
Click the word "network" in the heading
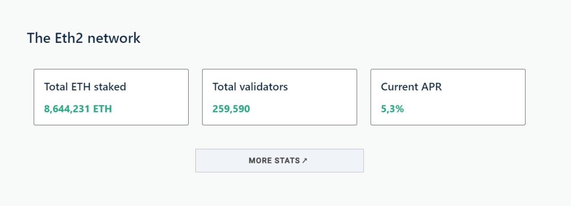pos(114,38)
